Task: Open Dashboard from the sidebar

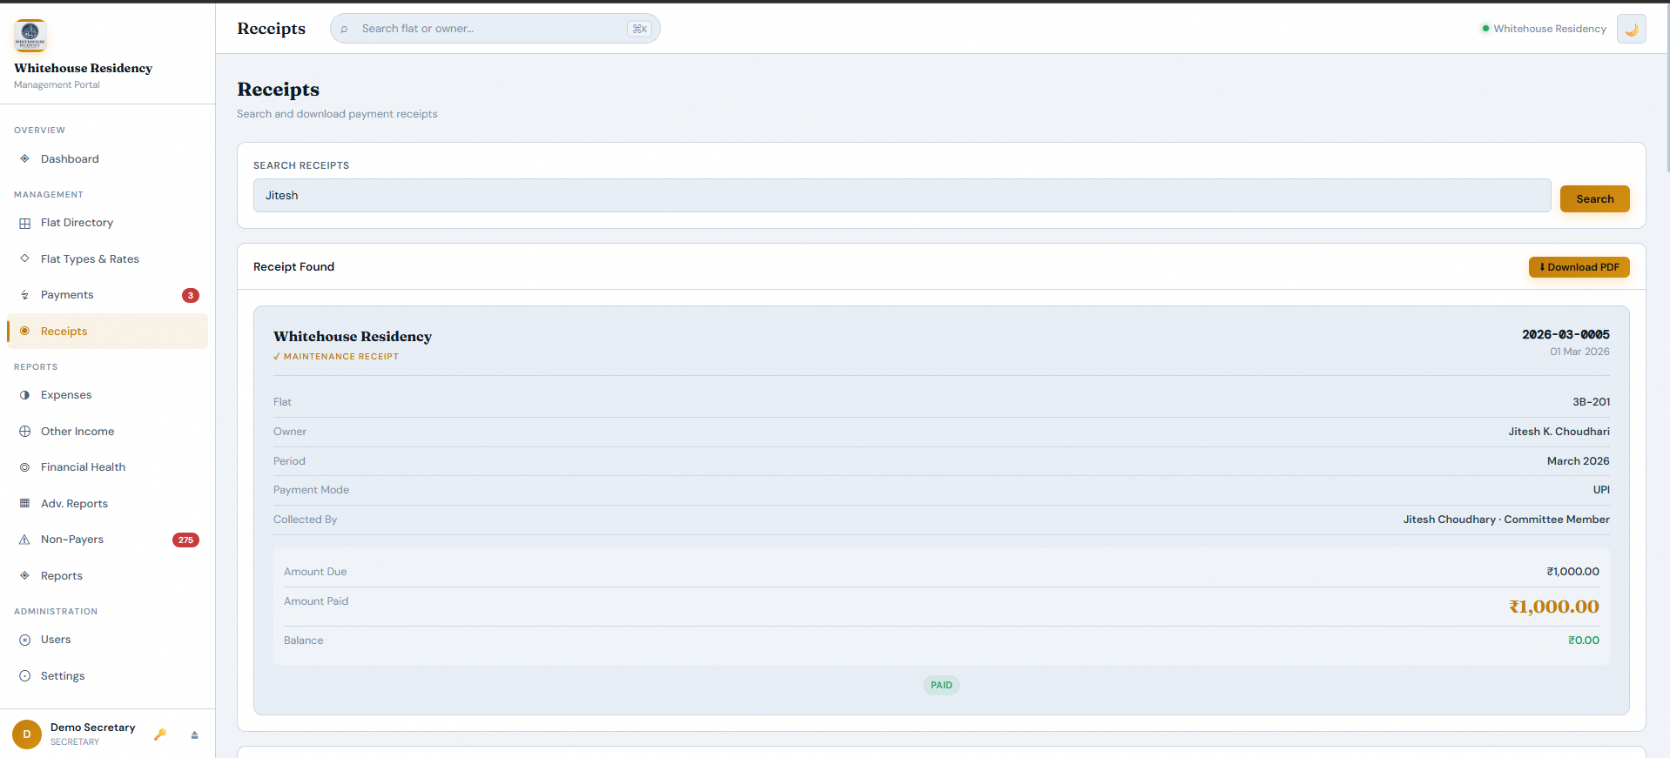Action: point(70,159)
